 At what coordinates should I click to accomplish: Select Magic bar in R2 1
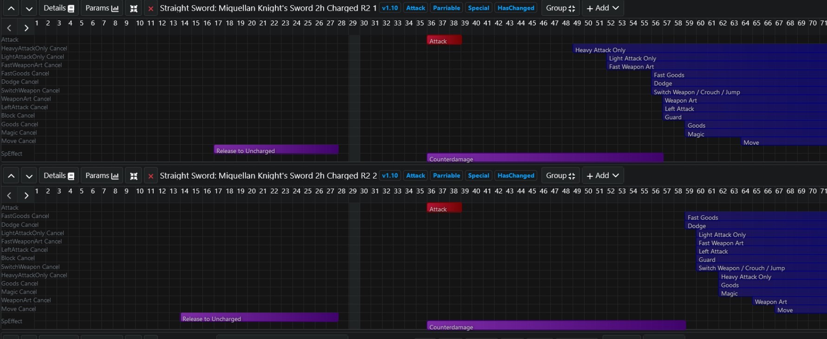[756, 134]
